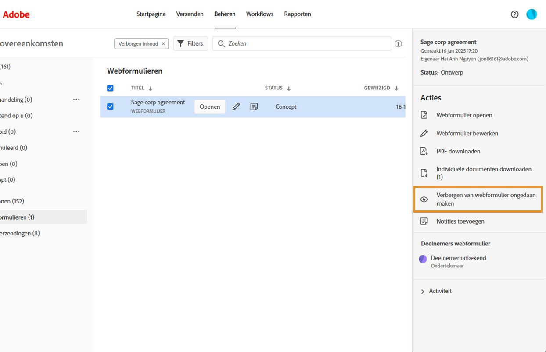Open the Workflows tab
The image size is (546, 352).
260,14
